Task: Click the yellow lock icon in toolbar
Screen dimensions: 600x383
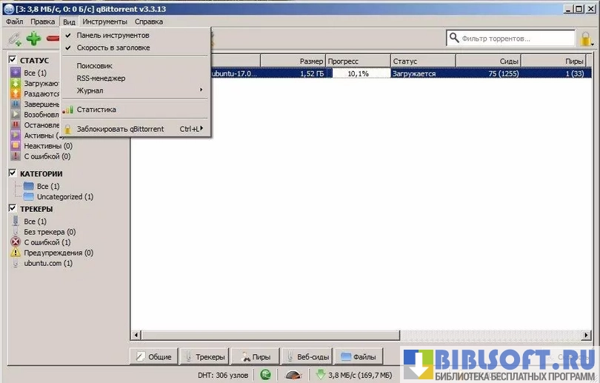Action: (x=585, y=39)
